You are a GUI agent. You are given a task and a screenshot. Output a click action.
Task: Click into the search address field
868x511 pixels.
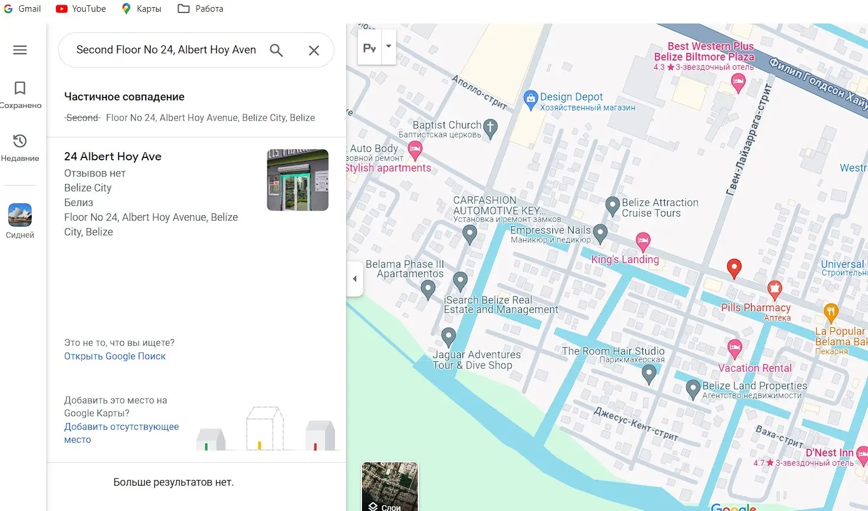click(x=166, y=50)
